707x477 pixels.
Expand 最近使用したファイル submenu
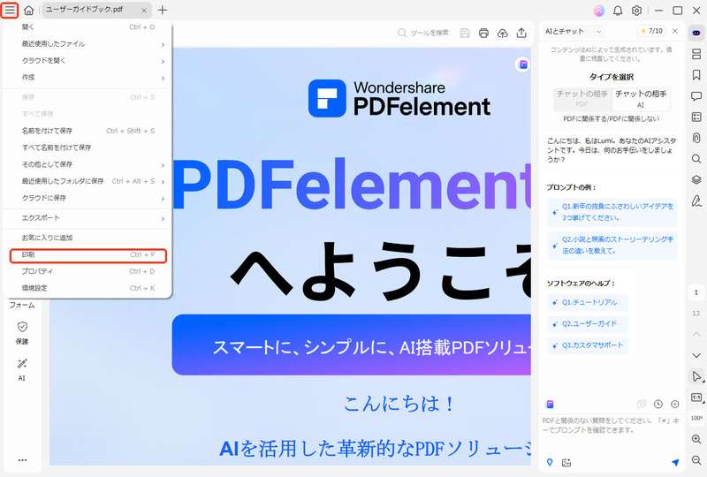point(87,44)
